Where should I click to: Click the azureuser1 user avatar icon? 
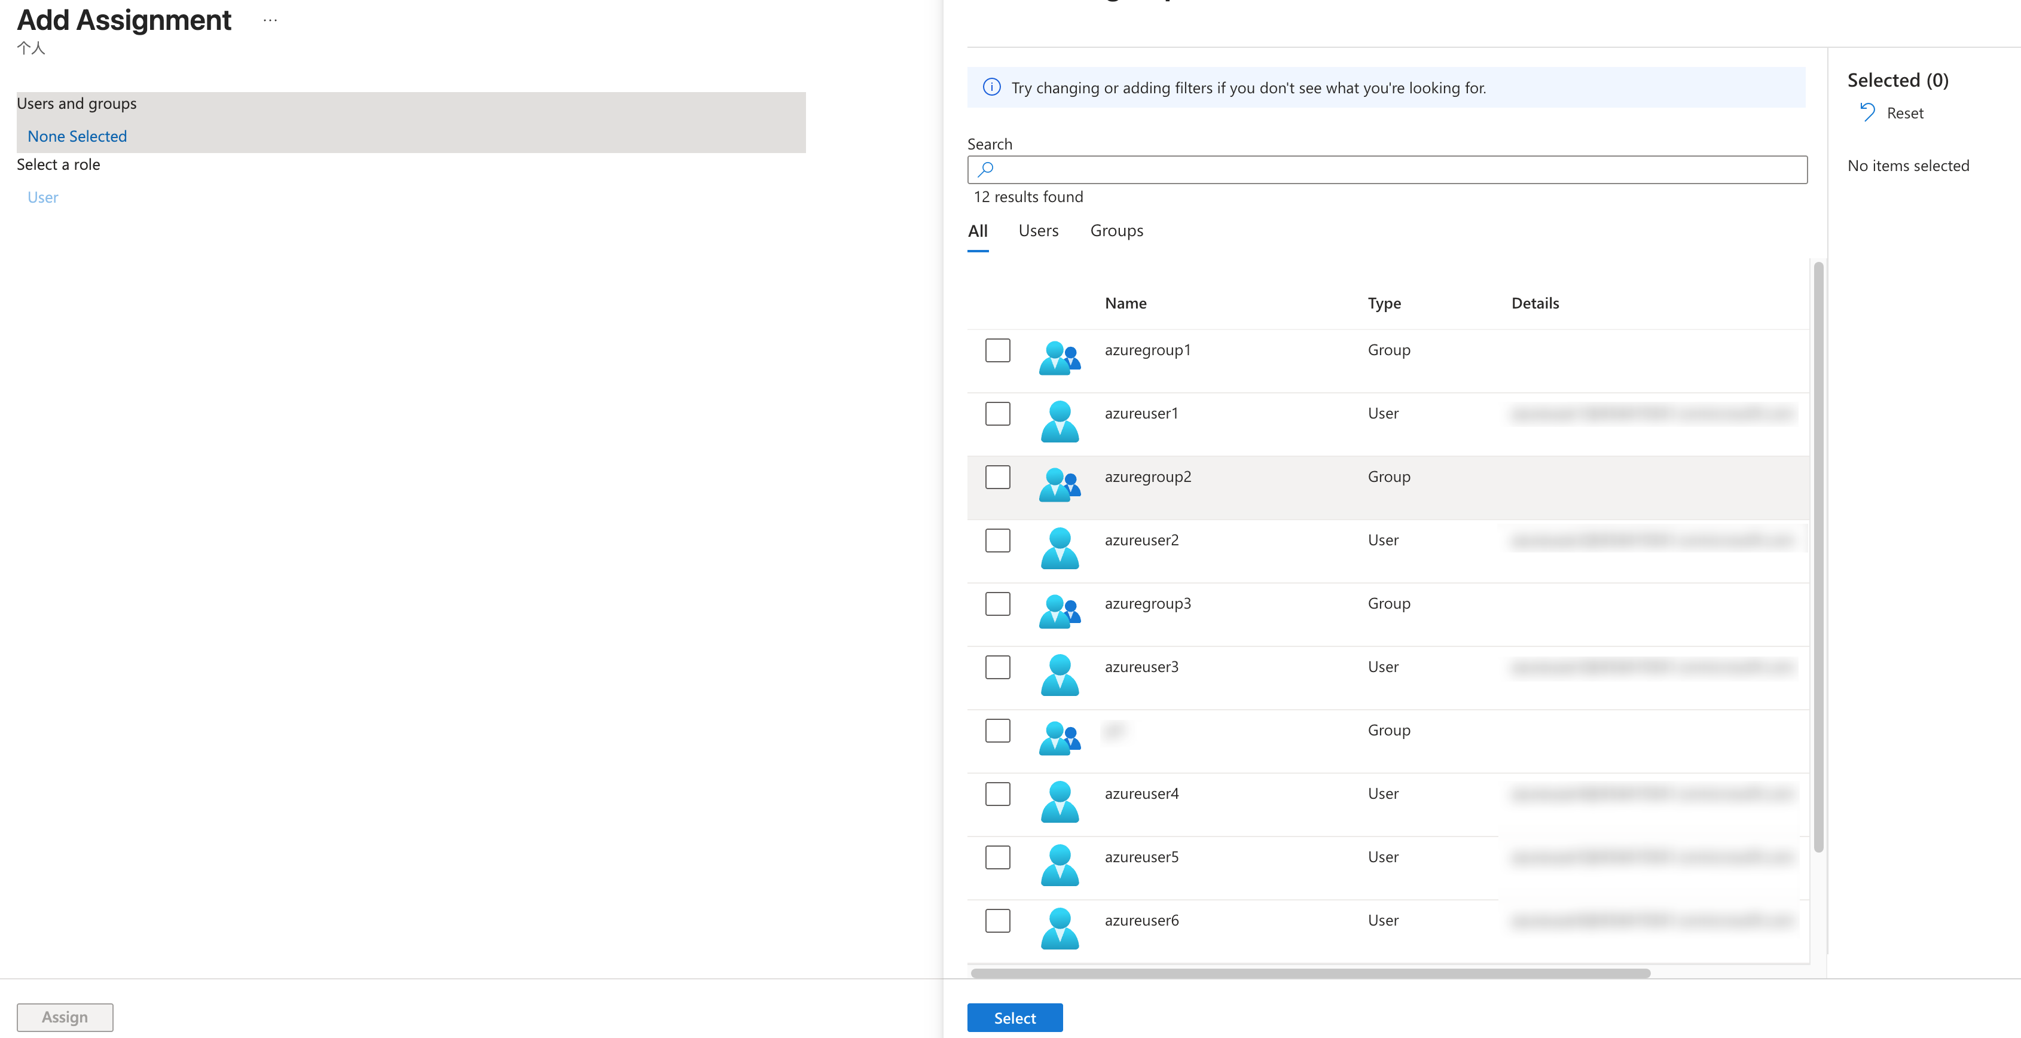tap(1059, 422)
